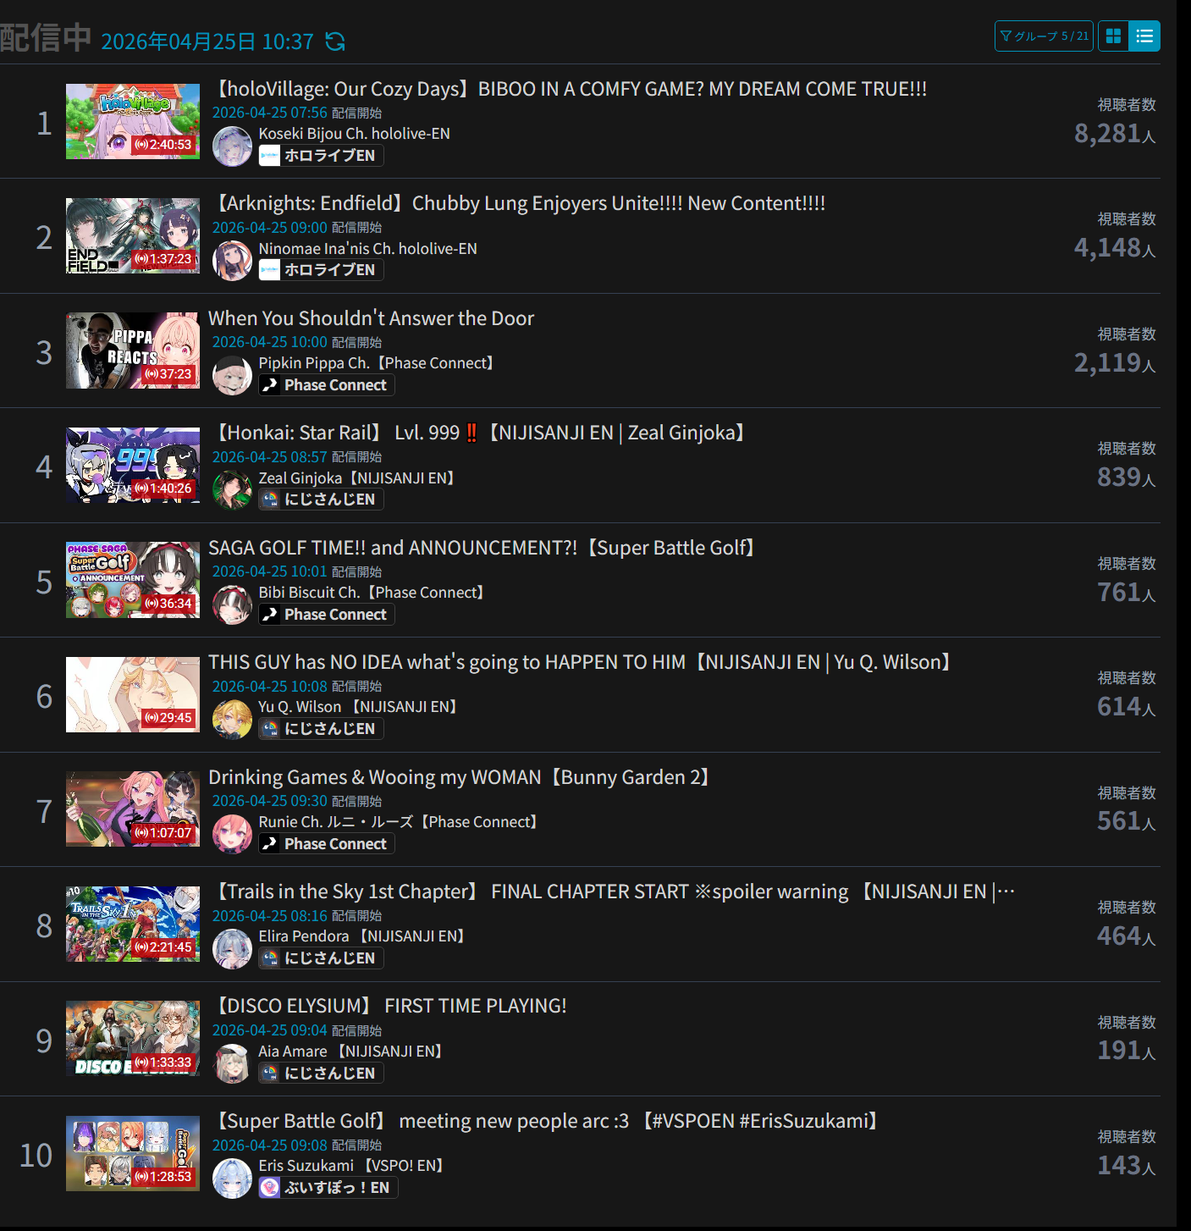Click the refresh icon beside the timestamp
This screenshot has width=1191, height=1231.
click(335, 41)
